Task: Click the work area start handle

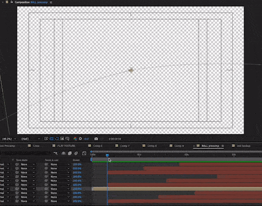Action: click(91, 159)
